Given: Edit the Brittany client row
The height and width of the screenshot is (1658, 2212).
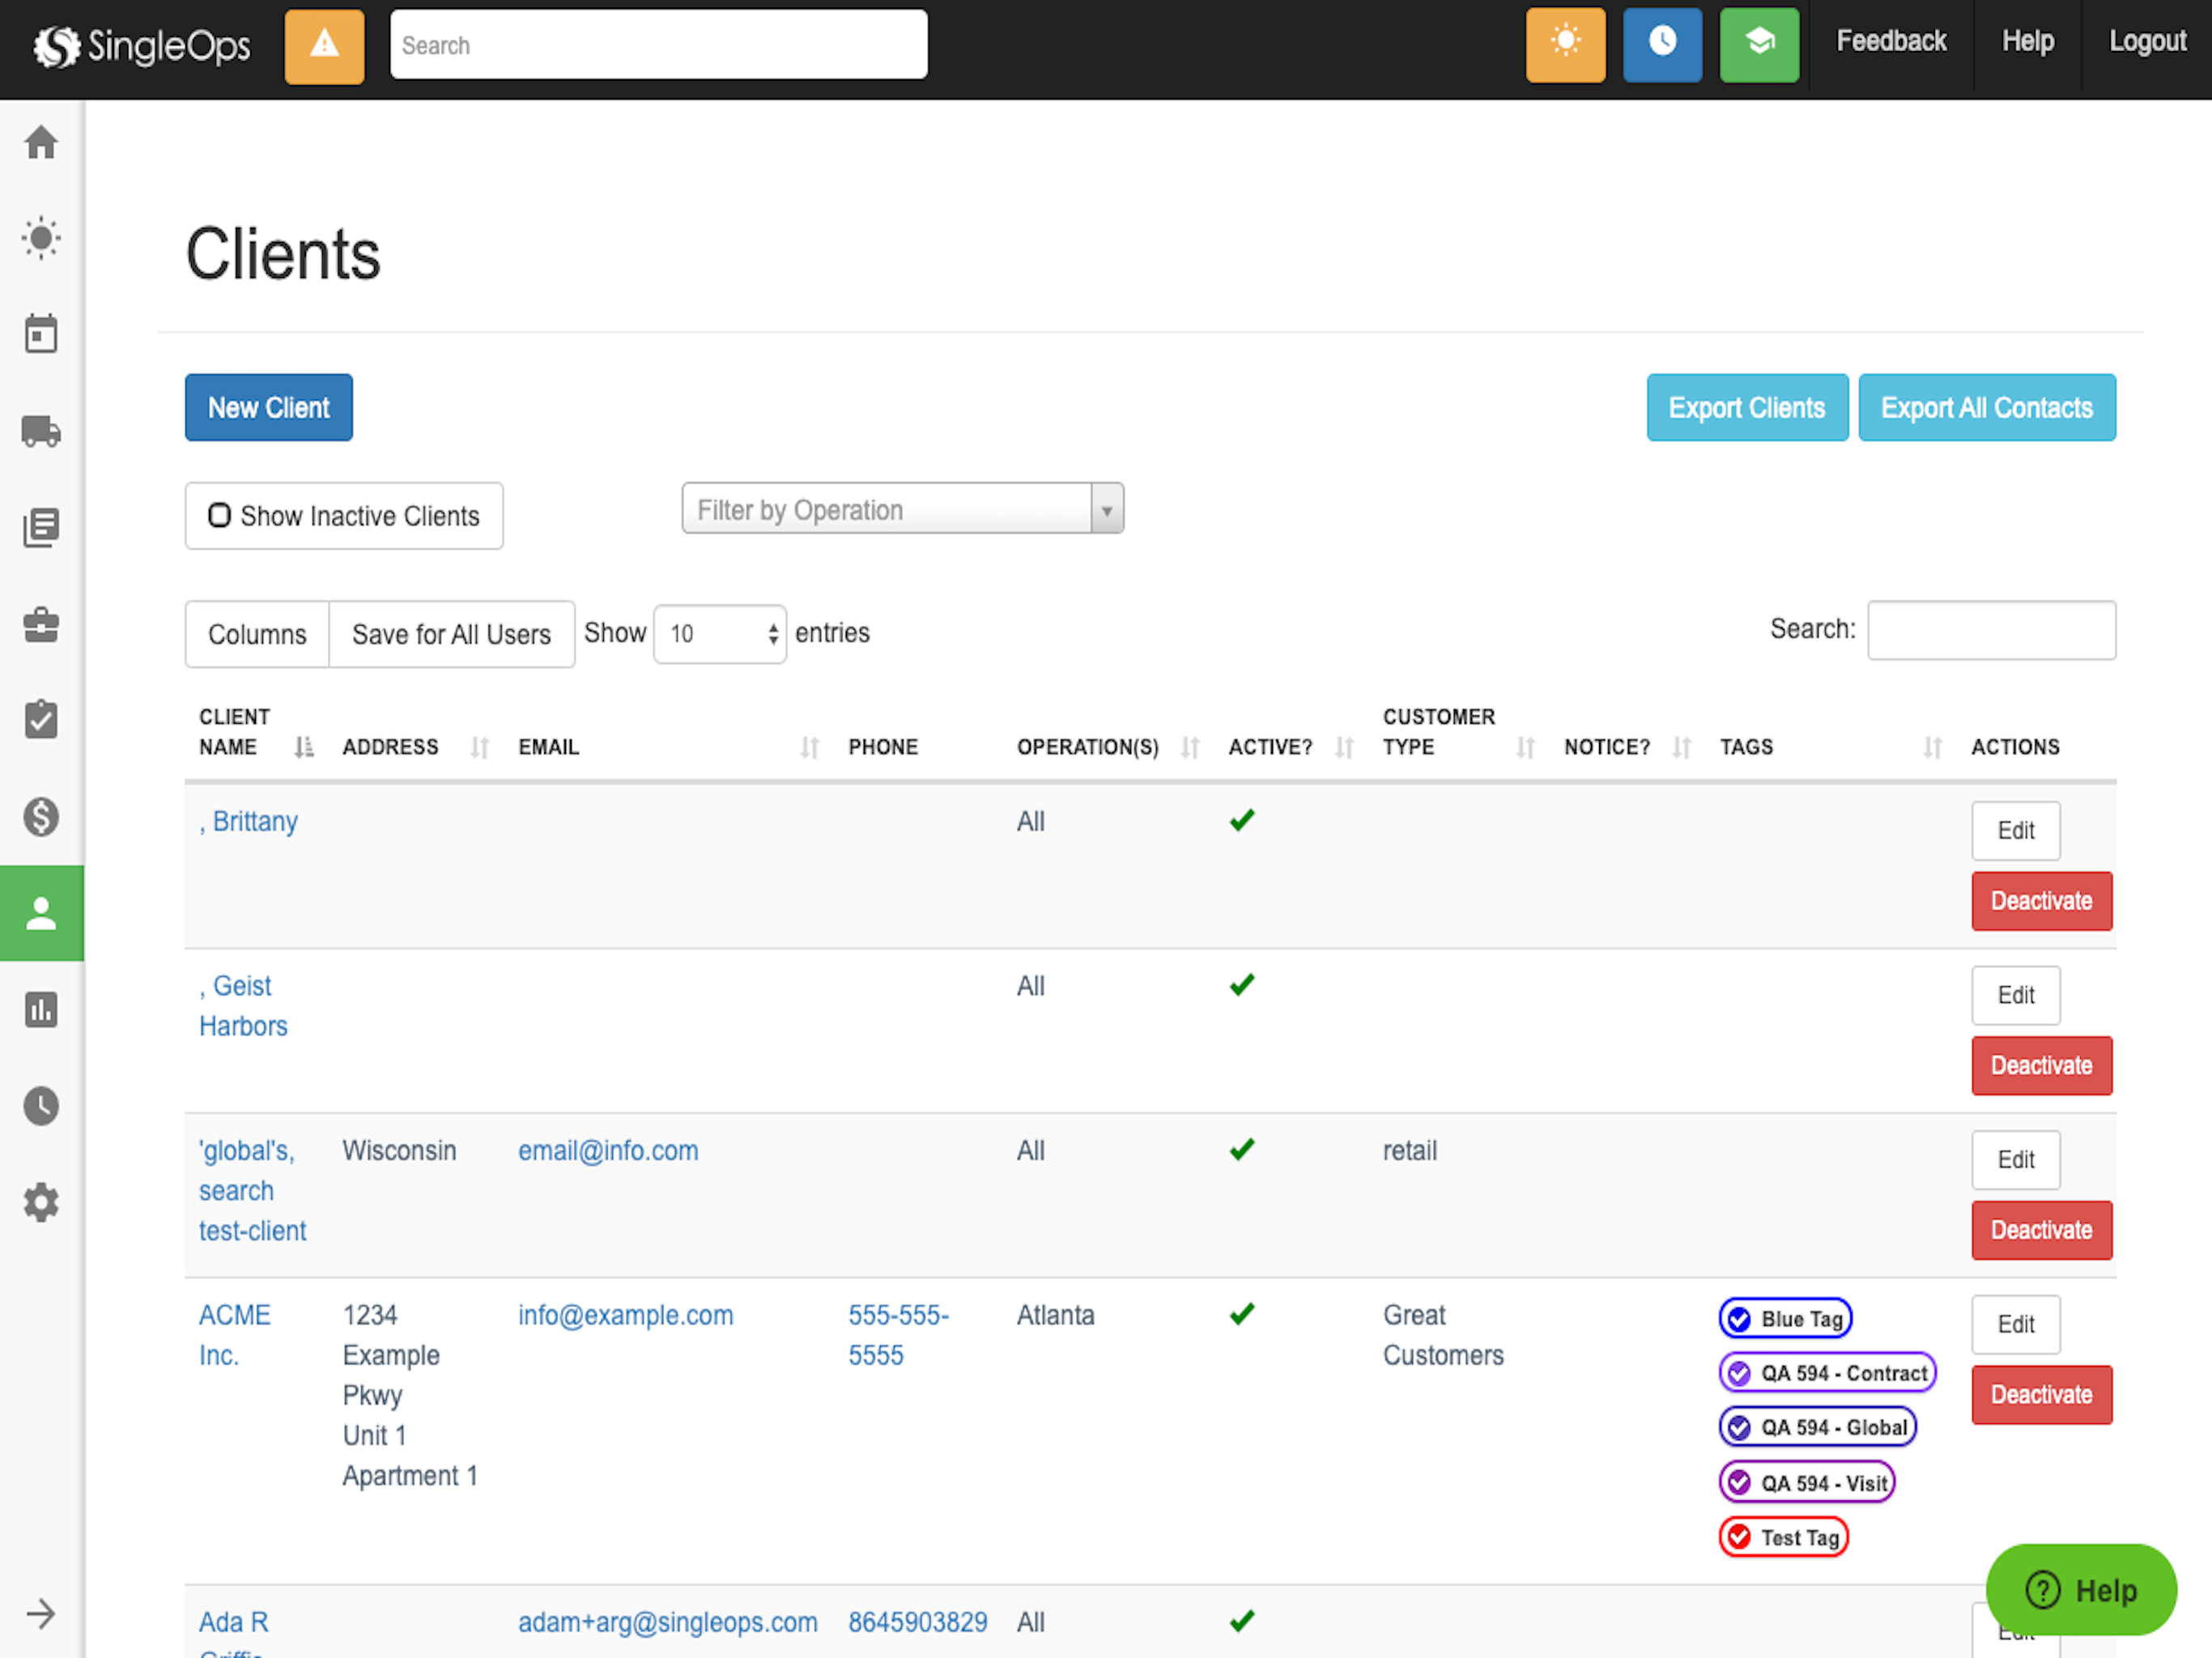Looking at the screenshot, I should pyautogui.click(x=2016, y=830).
